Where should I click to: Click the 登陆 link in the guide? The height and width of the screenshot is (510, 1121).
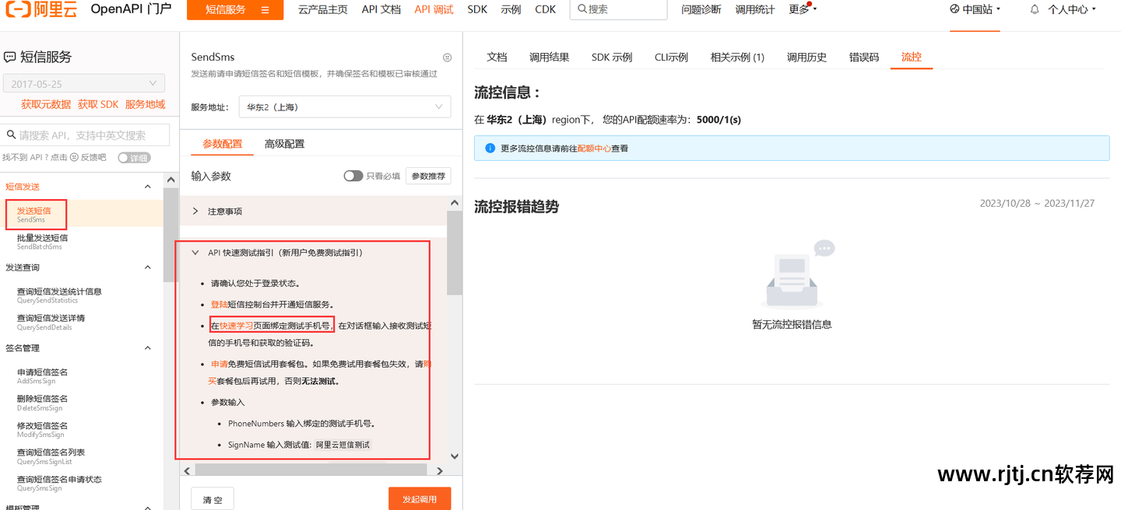click(219, 304)
